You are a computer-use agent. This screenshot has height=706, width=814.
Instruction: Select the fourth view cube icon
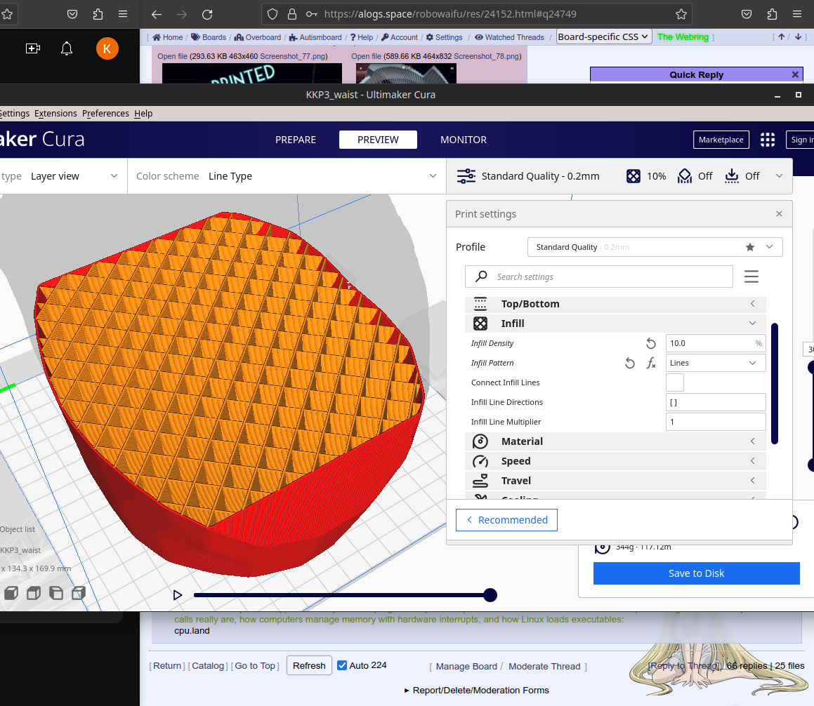click(79, 593)
